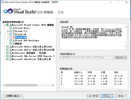
Task: Click the 还原默认值(D) button
Action: (x=13, y=96)
